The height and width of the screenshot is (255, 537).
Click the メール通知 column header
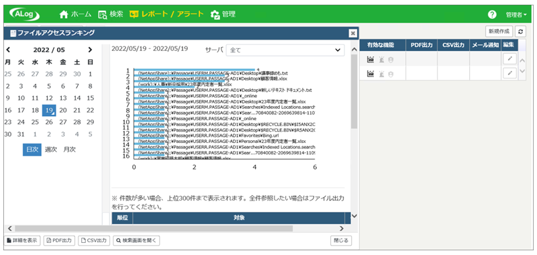[485, 45]
